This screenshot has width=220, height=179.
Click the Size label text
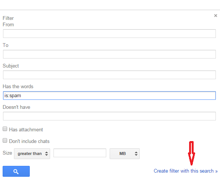pos(7,153)
